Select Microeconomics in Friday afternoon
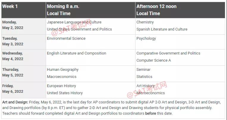The height and width of the screenshot is (120, 227). 150,93
